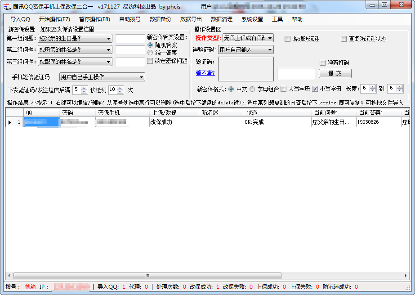Screen dimensions: 415x295
Task: Select the 随机答案 radio option
Action: [150, 45]
